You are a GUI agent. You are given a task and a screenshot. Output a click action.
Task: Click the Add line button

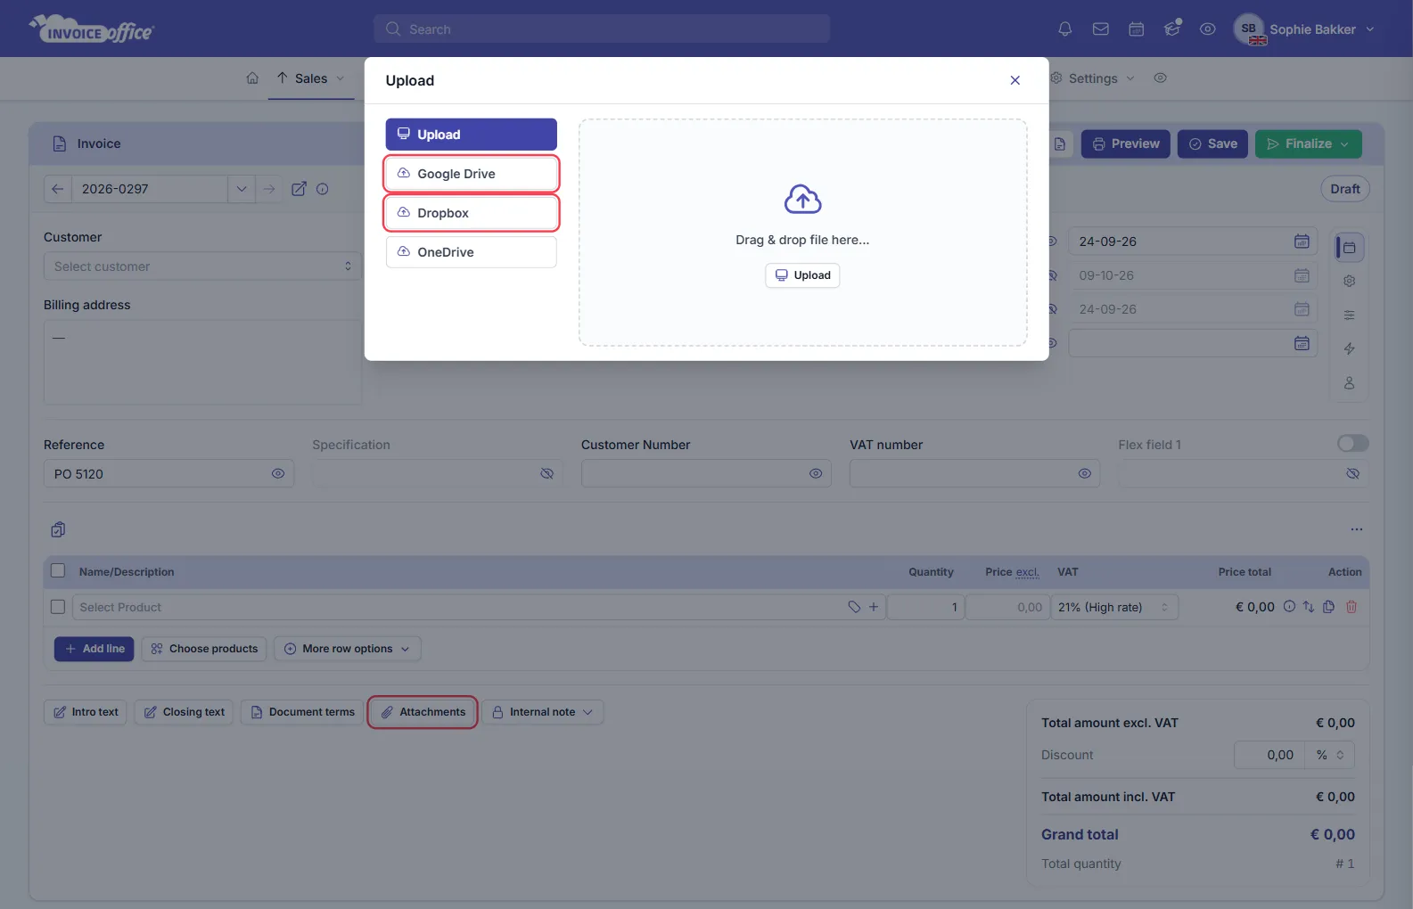94,649
